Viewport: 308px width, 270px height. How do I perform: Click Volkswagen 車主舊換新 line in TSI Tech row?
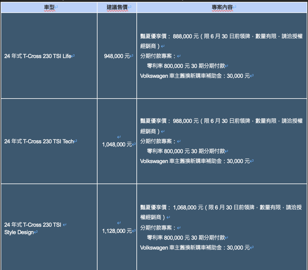pyautogui.click(x=195, y=161)
